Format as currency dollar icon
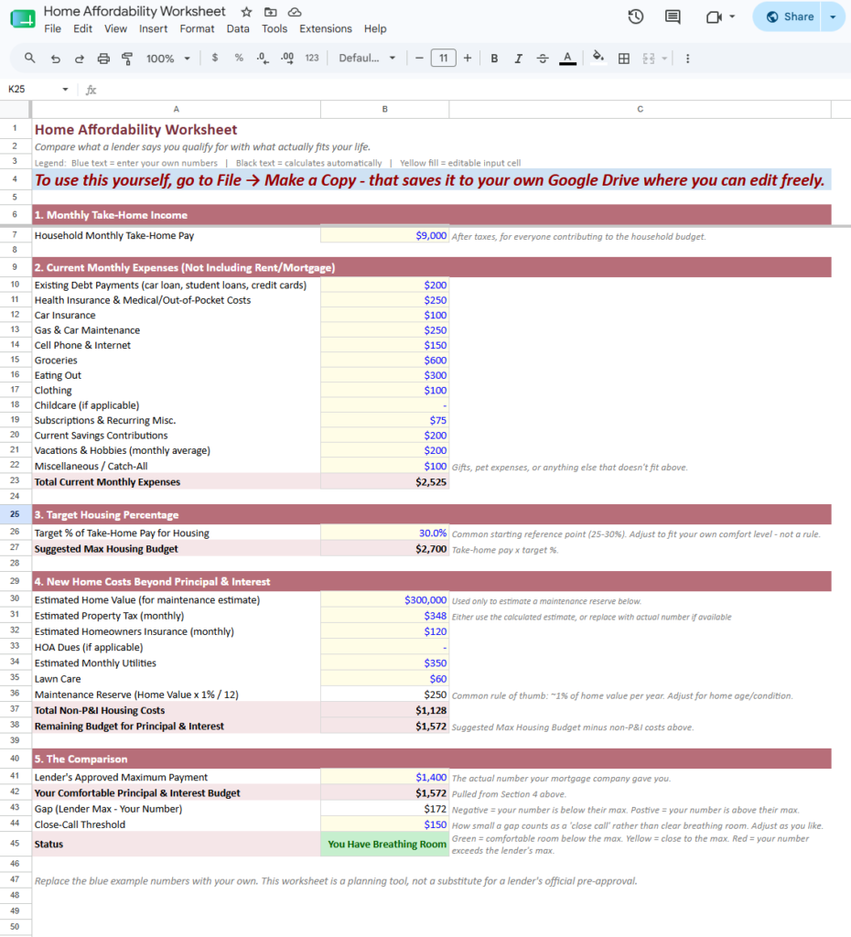 pyautogui.click(x=214, y=58)
